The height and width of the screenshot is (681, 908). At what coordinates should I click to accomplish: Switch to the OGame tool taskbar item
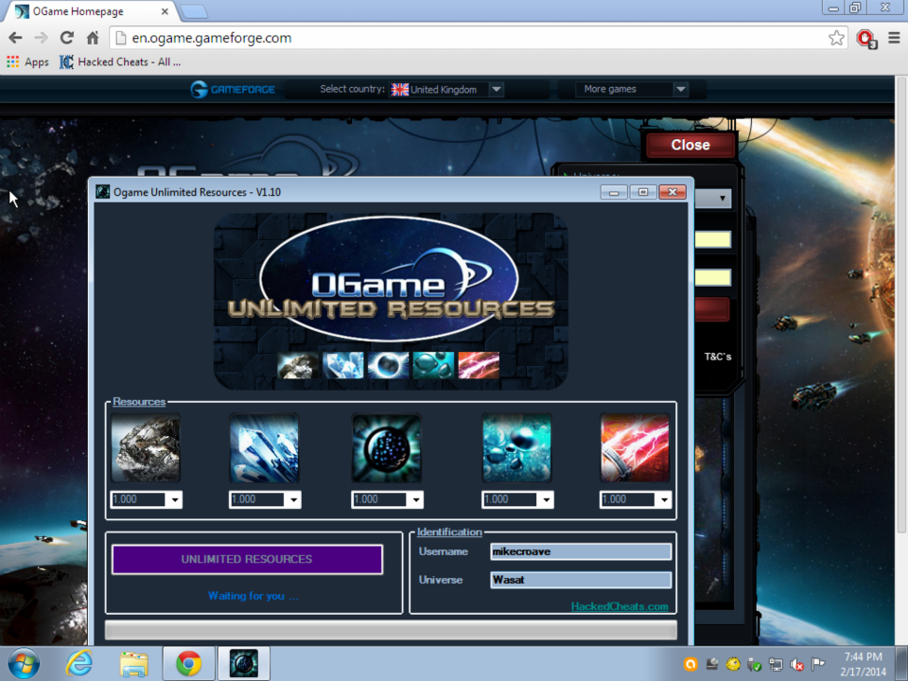(244, 664)
